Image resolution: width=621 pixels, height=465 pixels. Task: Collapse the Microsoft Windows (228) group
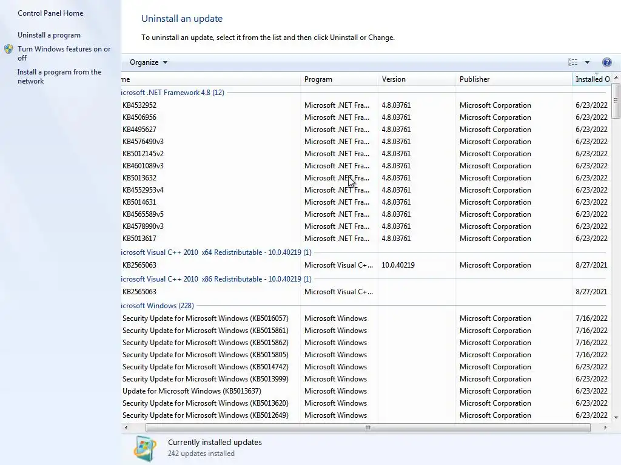click(x=158, y=306)
